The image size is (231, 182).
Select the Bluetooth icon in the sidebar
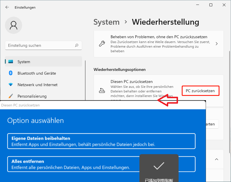coord(11,73)
